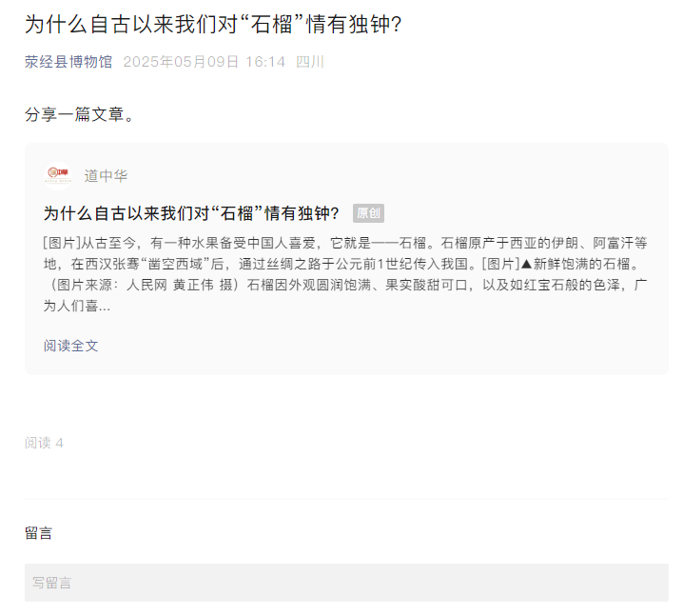This screenshot has height=616, width=683.
Task: Click excerpt line starting with [图片]从古至今
Action: click(345, 243)
